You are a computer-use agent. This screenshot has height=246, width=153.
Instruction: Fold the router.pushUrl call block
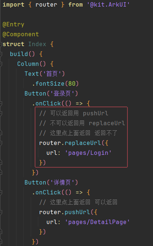[x=1, y=212]
